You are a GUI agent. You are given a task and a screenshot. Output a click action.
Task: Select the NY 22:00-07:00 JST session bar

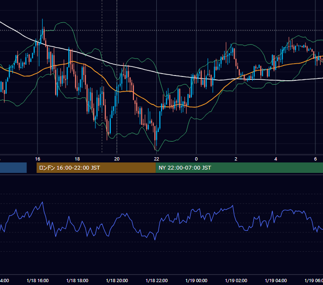[x=239, y=168]
